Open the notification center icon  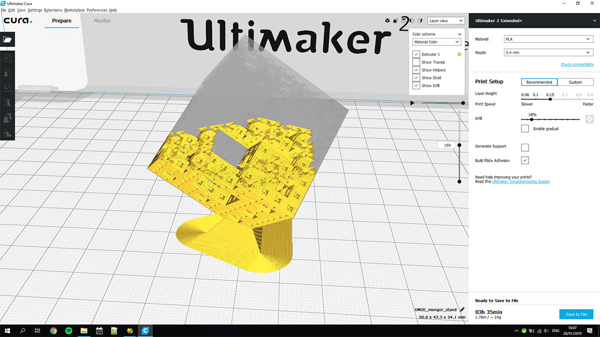[x=590, y=331]
